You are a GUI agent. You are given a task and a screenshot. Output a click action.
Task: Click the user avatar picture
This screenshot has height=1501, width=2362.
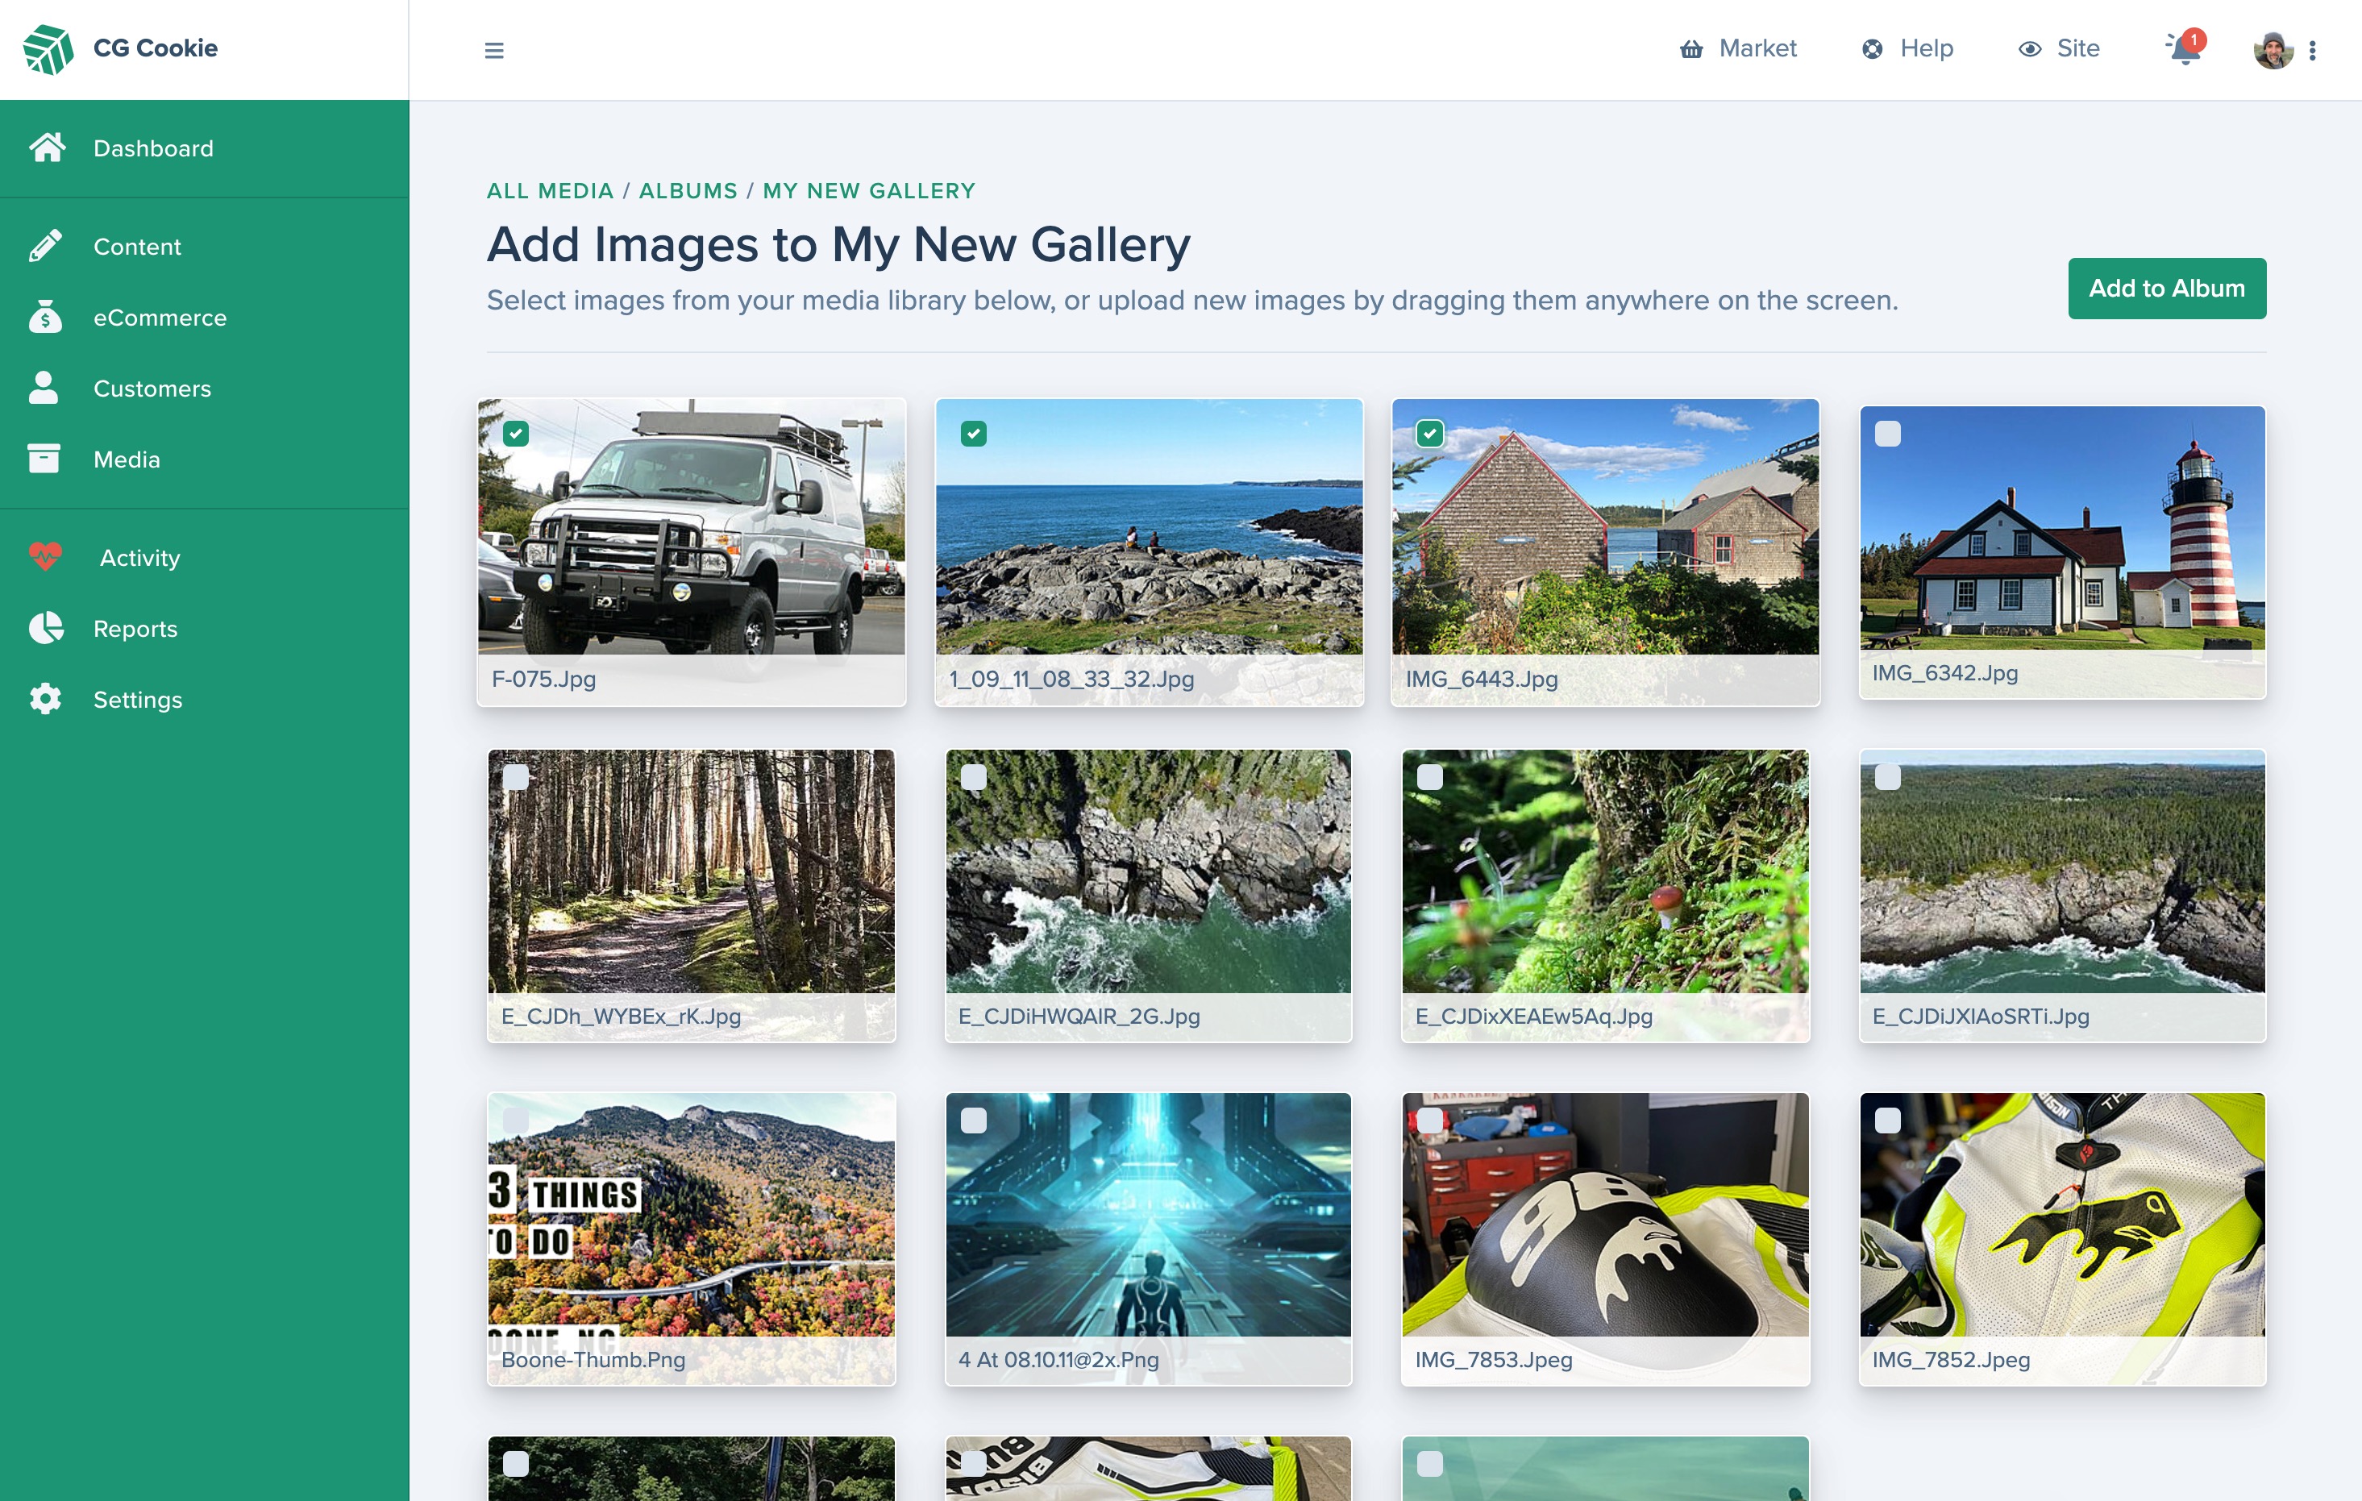2273,50
